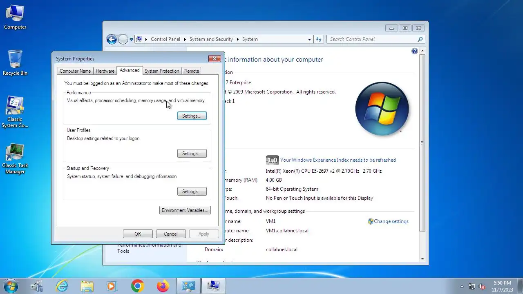The width and height of the screenshot is (523, 294).
Task: Show hidden system tray icons
Action: pos(462,286)
